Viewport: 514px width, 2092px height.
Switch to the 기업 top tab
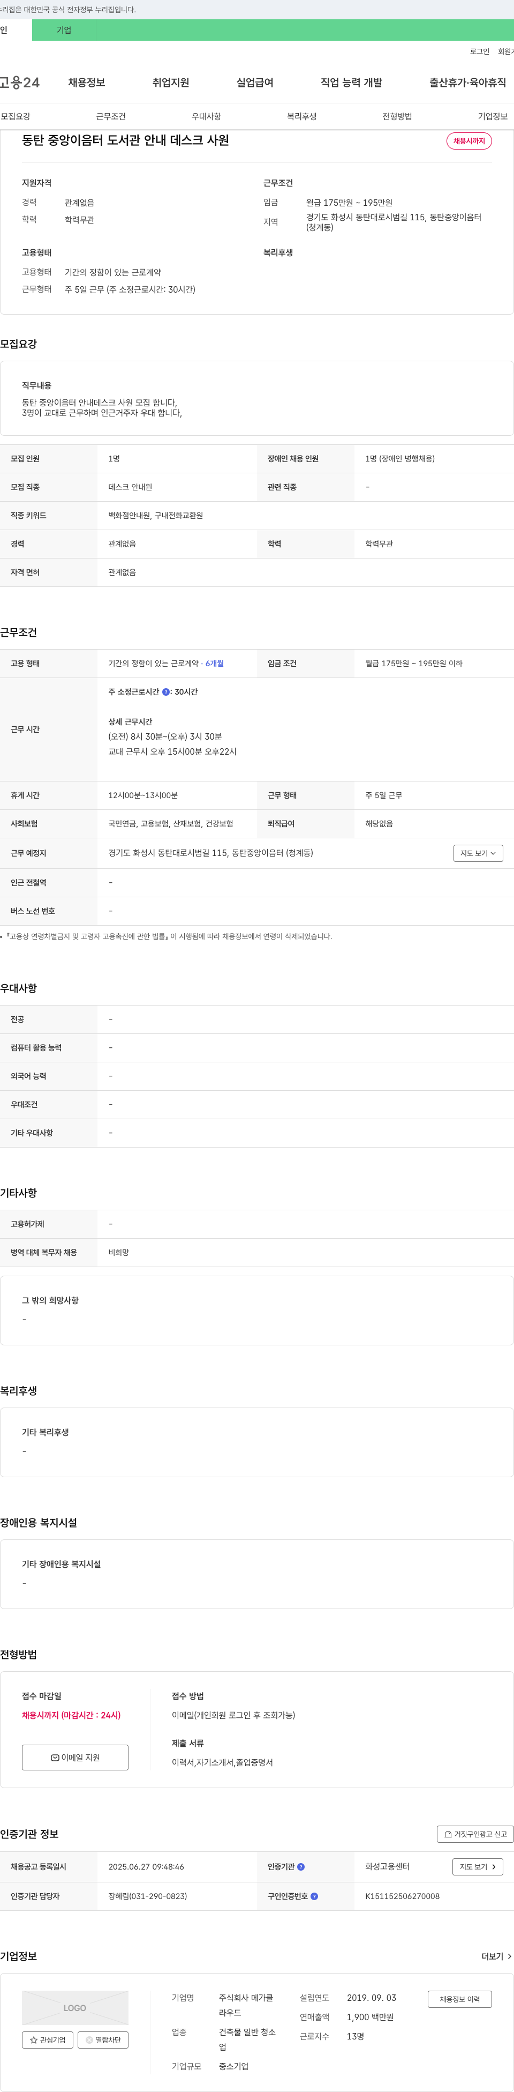(64, 30)
